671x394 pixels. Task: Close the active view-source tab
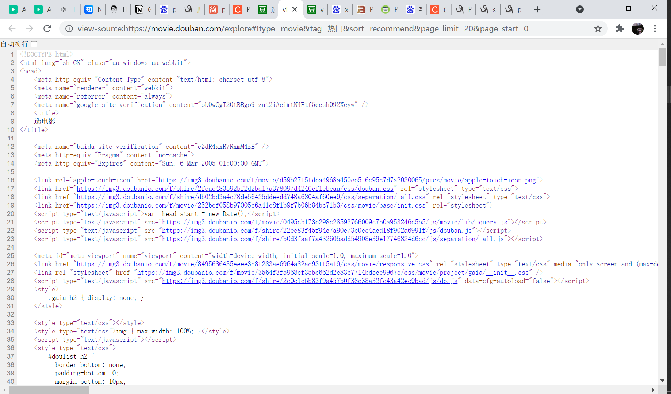pos(295,9)
